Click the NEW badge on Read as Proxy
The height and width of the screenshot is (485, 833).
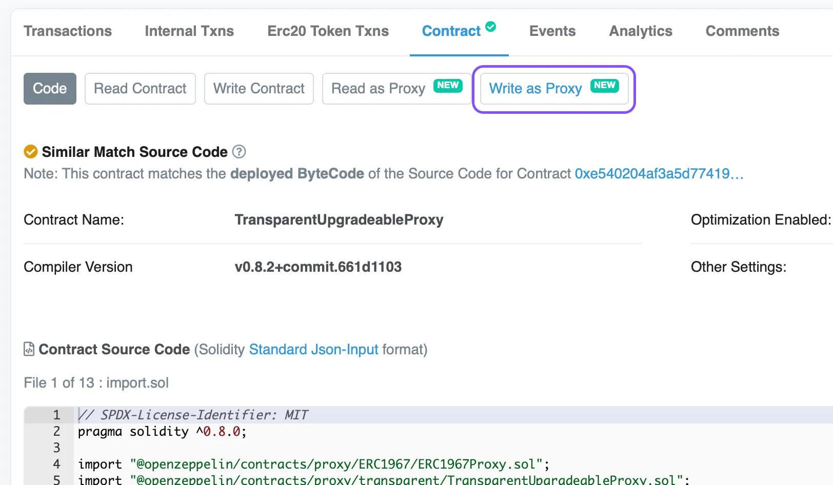[x=448, y=86]
